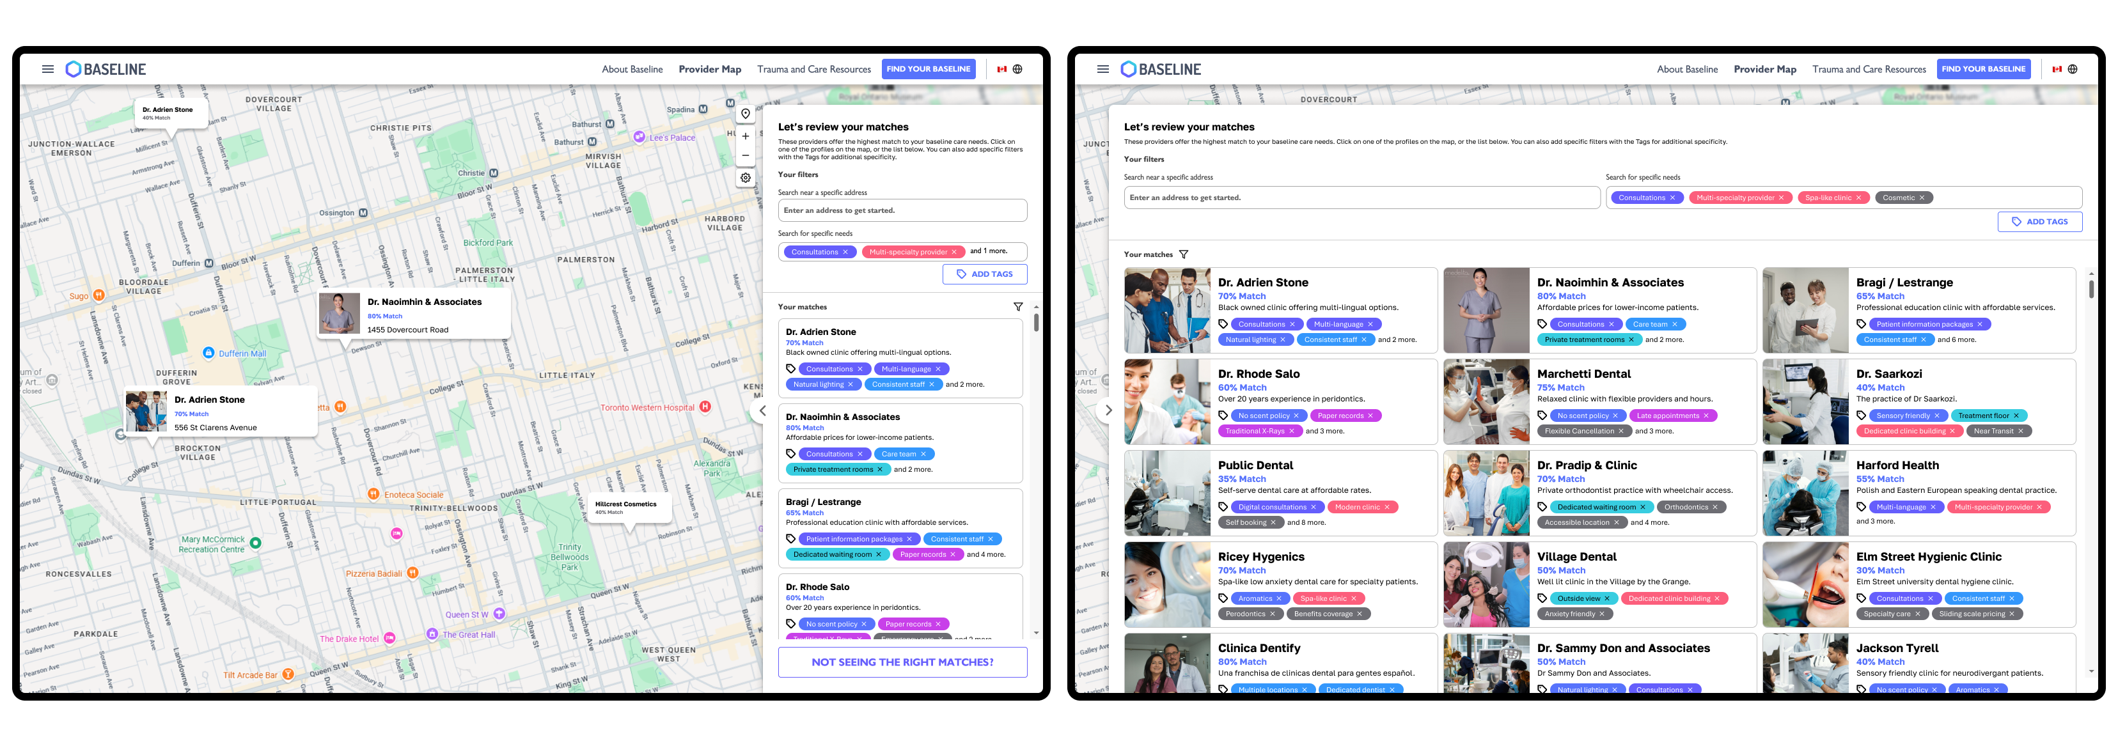Open Trauma and Care Resources in left nav
This screenshot has height=746, width=2118.
(813, 69)
